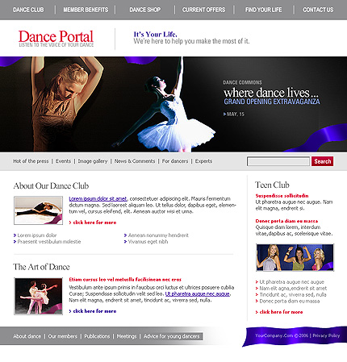Click the stretching dancer thumbnail
The height and width of the screenshot is (362, 347).
39,210
